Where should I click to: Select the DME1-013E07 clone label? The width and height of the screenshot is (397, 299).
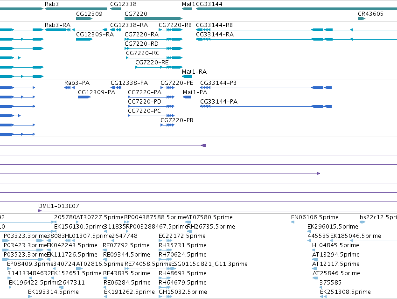58,206
